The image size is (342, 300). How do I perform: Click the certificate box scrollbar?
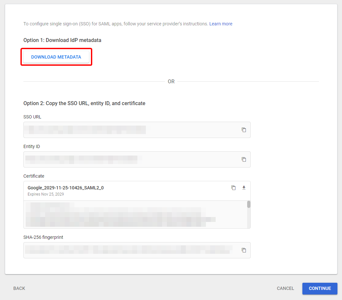248,205
